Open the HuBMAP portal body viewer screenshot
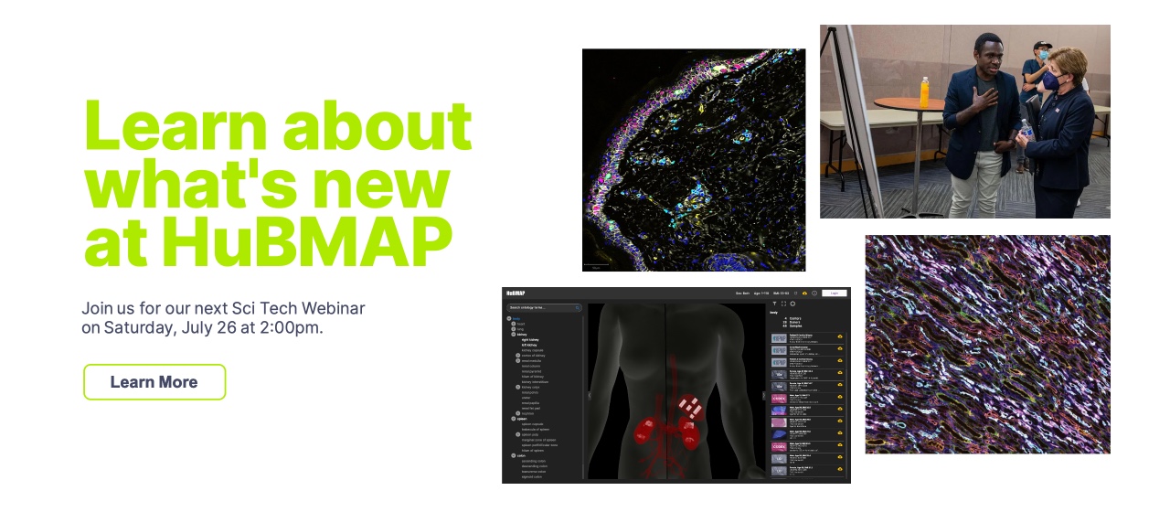1170x512 pixels. [676, 385]
